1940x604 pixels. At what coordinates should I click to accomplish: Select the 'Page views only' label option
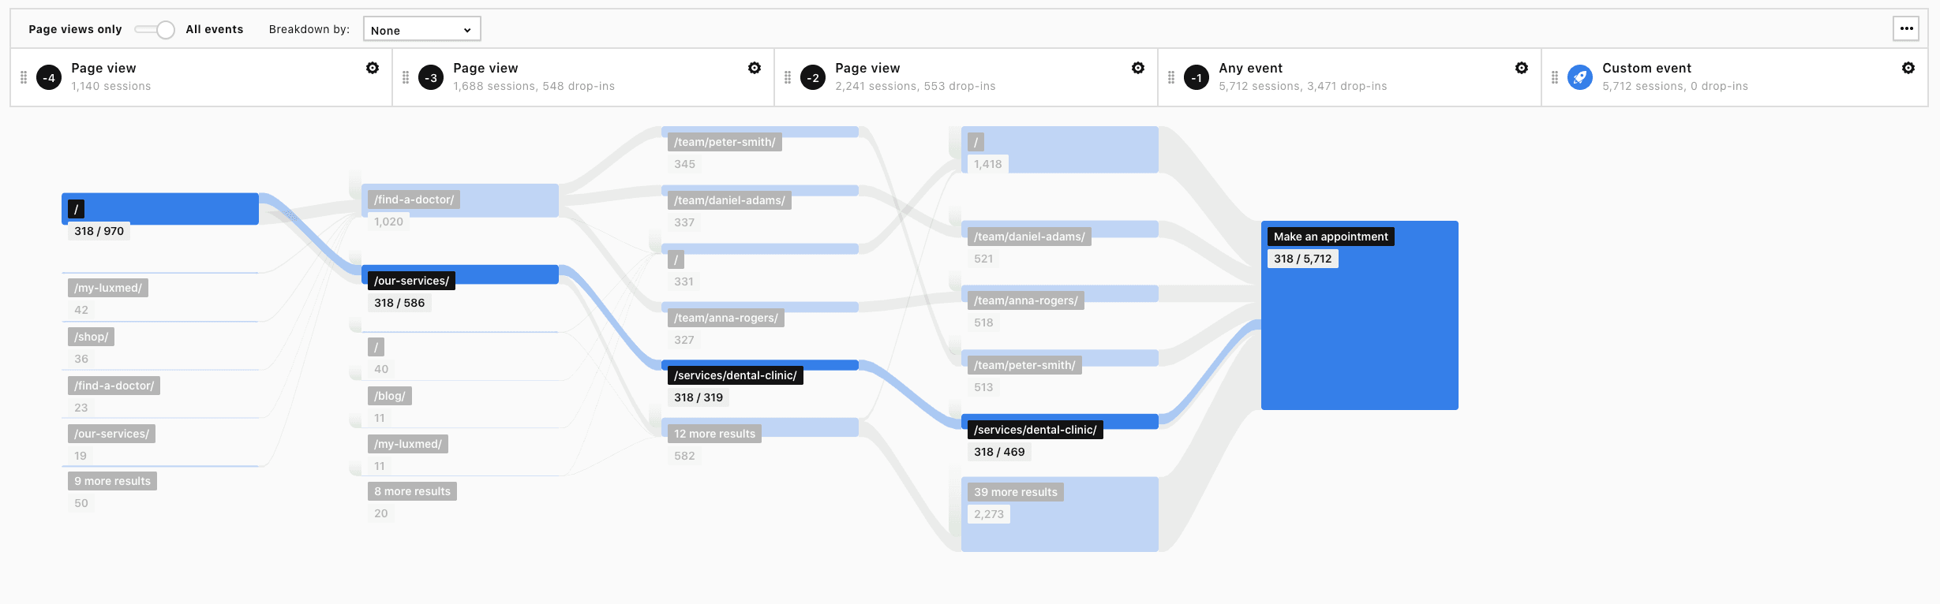click(x=75, y=29)
